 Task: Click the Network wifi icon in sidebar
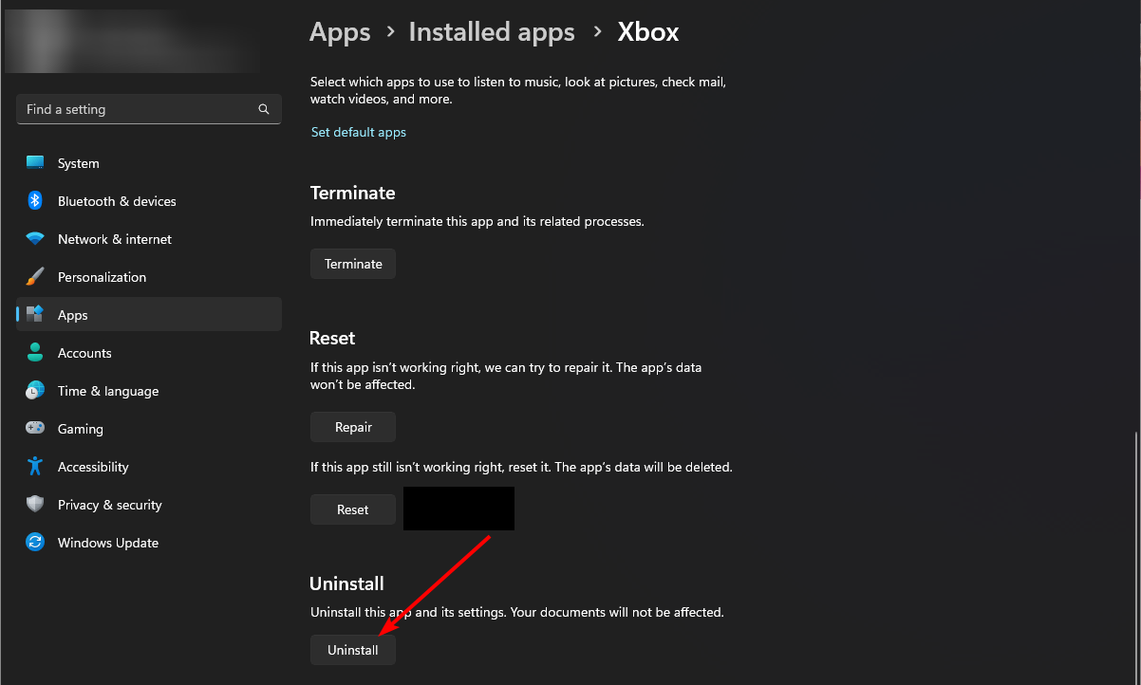tap(35, 239)
